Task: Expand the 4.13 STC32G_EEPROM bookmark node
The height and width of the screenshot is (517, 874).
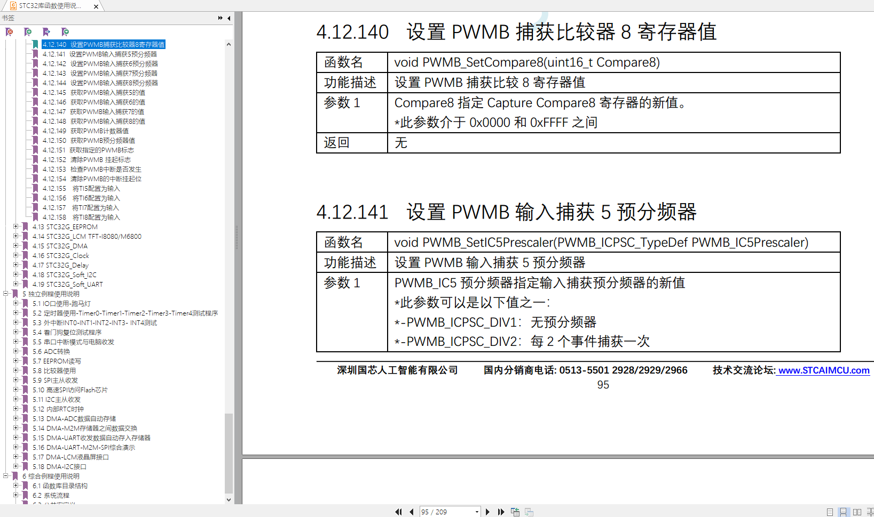Action: coord(15,227)
